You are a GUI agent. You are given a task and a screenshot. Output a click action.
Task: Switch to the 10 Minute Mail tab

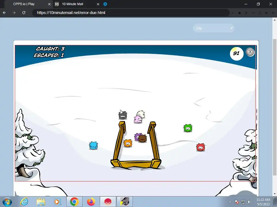pos(72,4)
